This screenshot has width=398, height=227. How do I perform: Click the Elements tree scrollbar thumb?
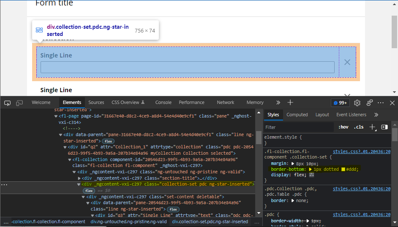point(259,137)
